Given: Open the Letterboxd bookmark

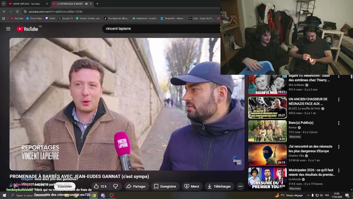Looking at the screenshot, I should pyautogui.click(x=145, y=19).
